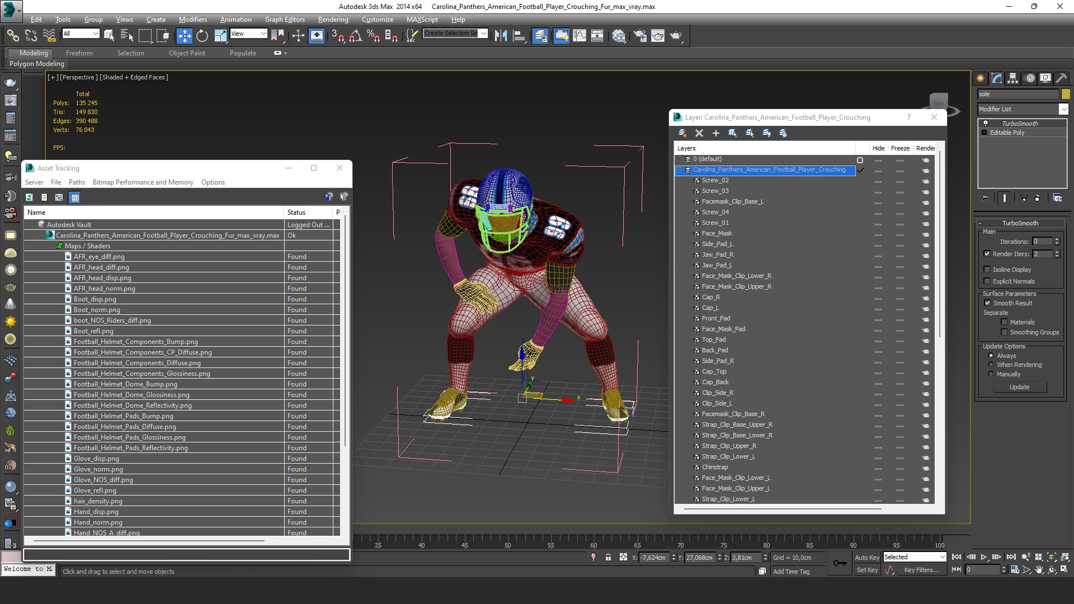Click the object name field containing sole
The width and height of the screenshot is (1074, 604).
(x=1018, y=94)
